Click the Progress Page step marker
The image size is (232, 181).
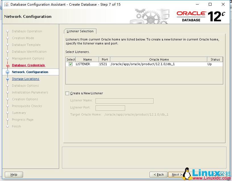8,120
